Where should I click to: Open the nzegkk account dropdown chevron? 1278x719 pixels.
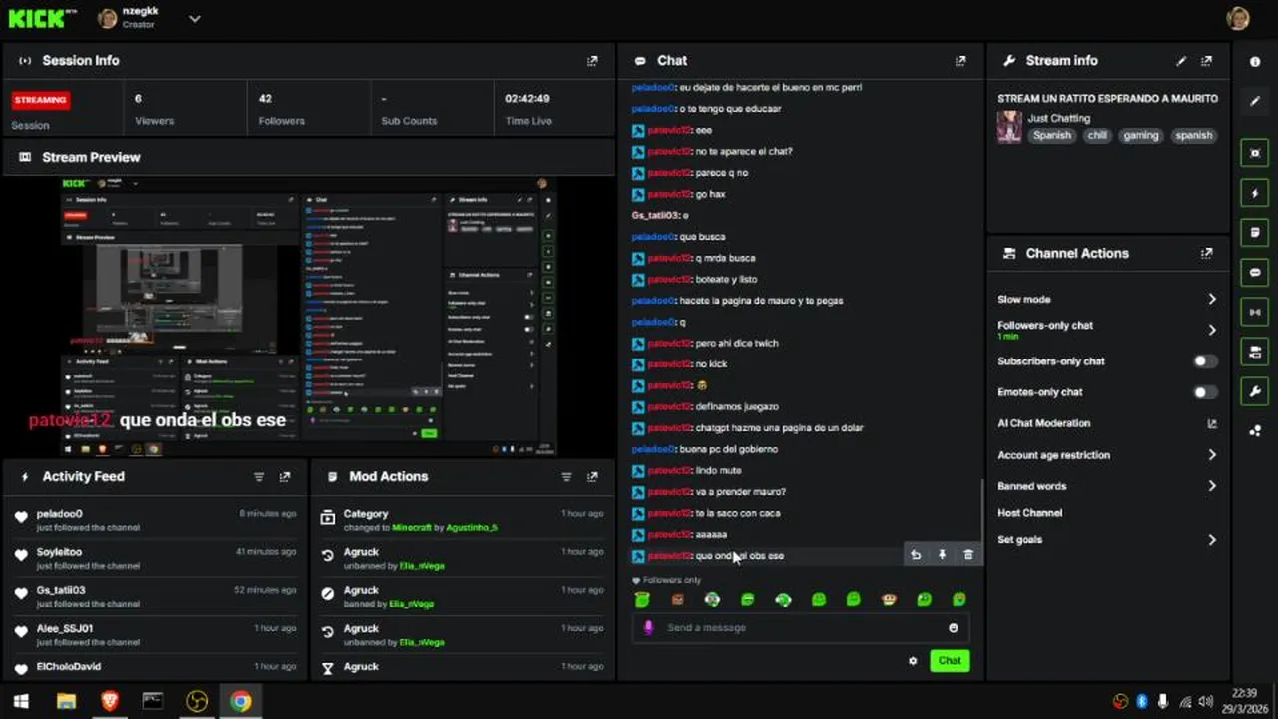pyautogui.click(x=195, y=18)
